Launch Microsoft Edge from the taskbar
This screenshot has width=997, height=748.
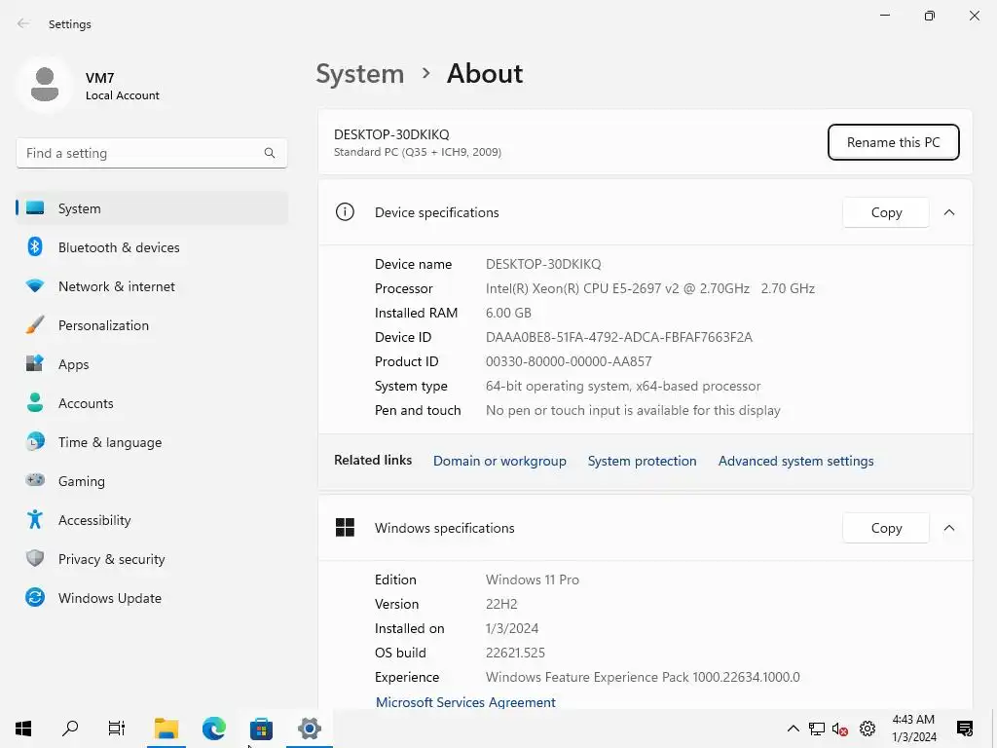tap(213, 729)
